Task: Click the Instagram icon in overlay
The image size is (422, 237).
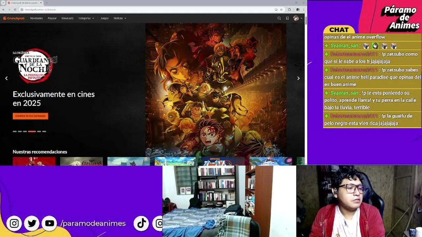Action: (14, 224)
